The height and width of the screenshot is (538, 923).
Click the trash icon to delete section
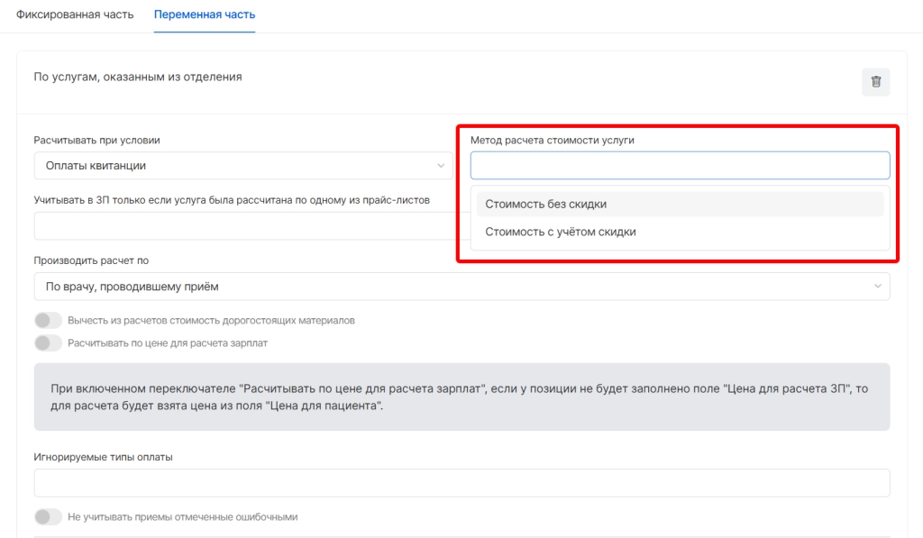click(x=875, y=82)
